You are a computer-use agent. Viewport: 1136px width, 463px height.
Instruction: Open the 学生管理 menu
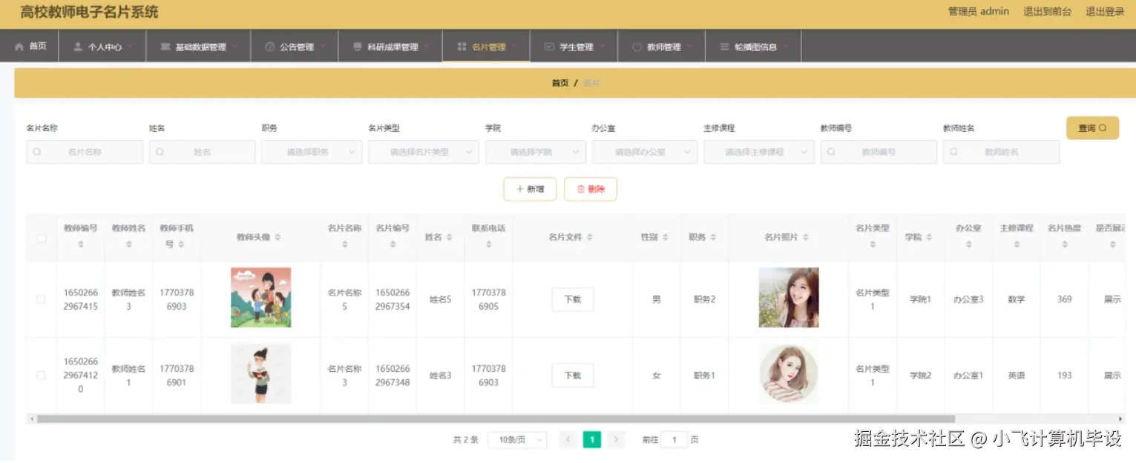click(574, 47)
